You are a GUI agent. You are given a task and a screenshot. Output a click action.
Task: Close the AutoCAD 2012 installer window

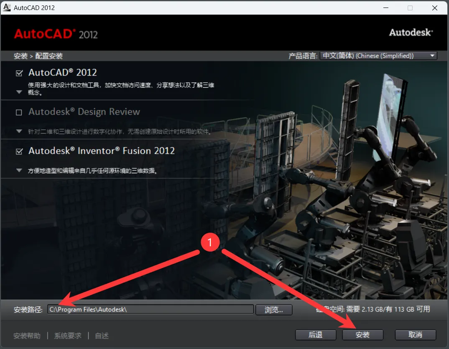click(435, 8)
